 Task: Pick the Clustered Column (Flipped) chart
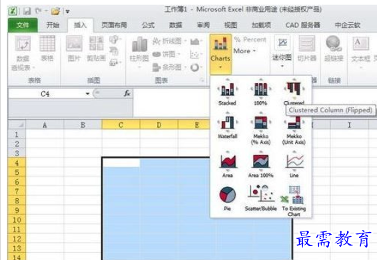pyautogui.click(x=294, y=92)
